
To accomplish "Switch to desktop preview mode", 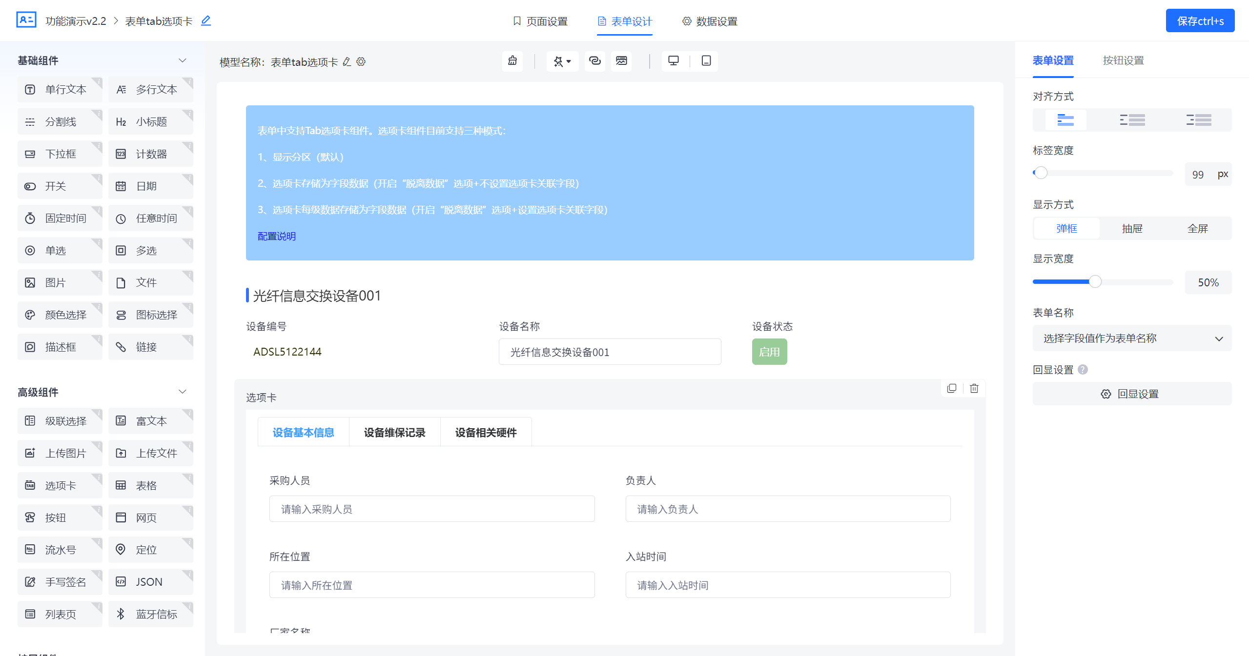I will point(674,61).
